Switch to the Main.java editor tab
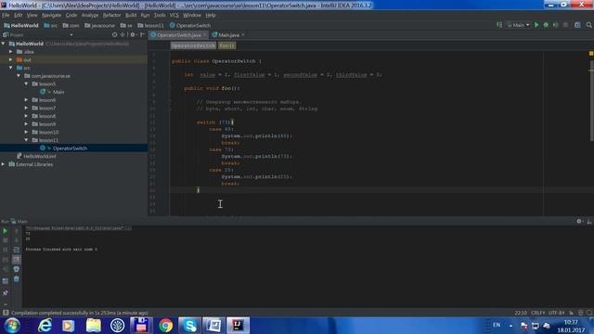 coord(228,35)
